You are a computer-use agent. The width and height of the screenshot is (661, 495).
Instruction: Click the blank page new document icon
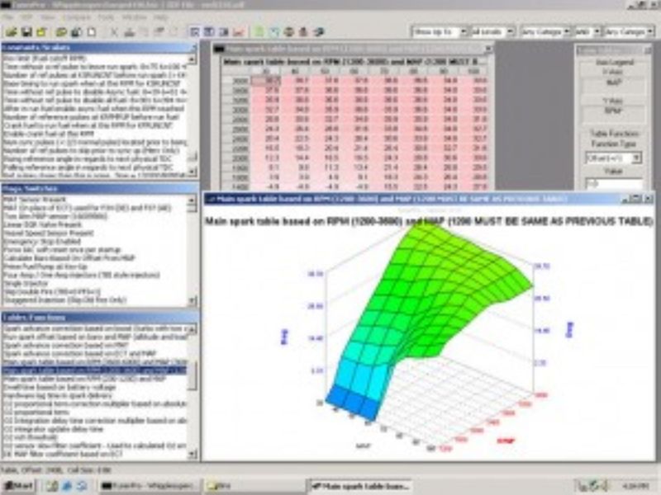pos(91,32)
